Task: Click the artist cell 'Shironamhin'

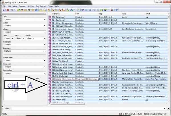Action: coord(151,29)
